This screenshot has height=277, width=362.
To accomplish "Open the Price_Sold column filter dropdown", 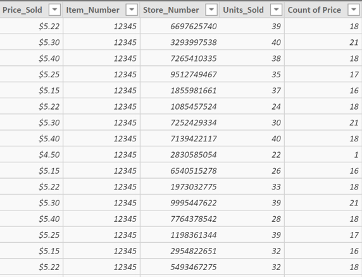I will click(54, 10).
